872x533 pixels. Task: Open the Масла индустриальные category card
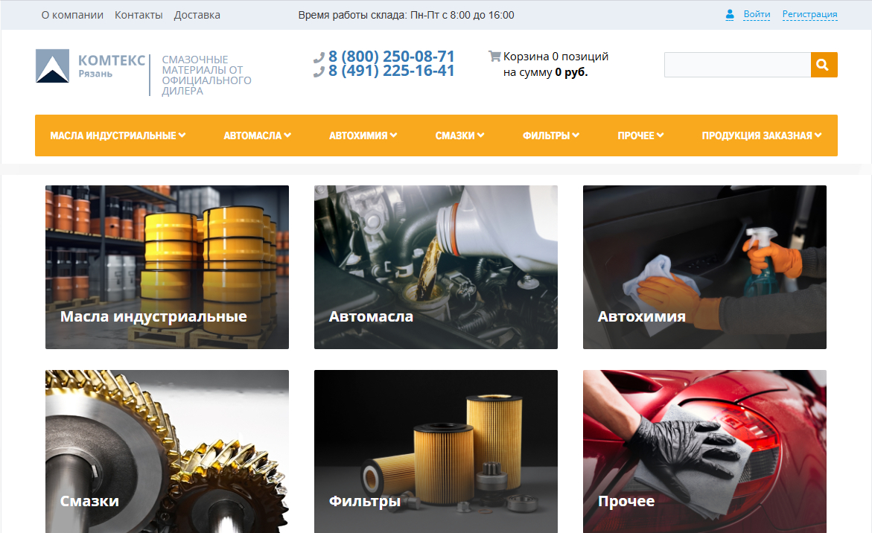click(x=167, y=267)
